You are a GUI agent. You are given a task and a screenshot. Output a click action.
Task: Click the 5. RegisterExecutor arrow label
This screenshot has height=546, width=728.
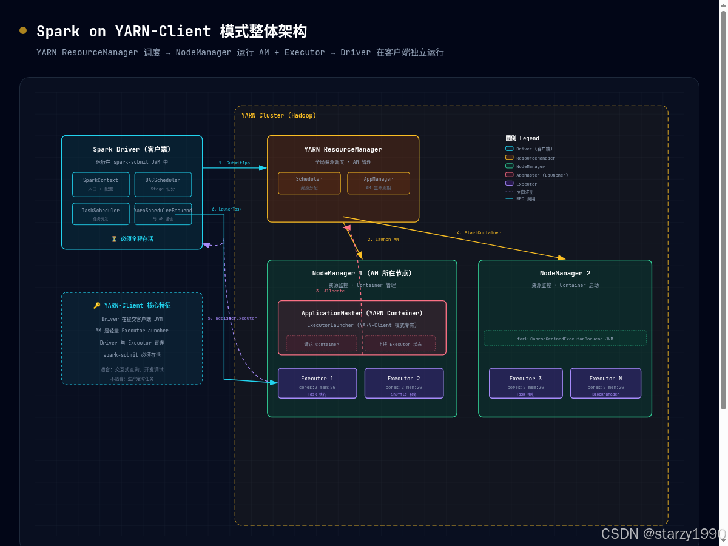[232, 318]
